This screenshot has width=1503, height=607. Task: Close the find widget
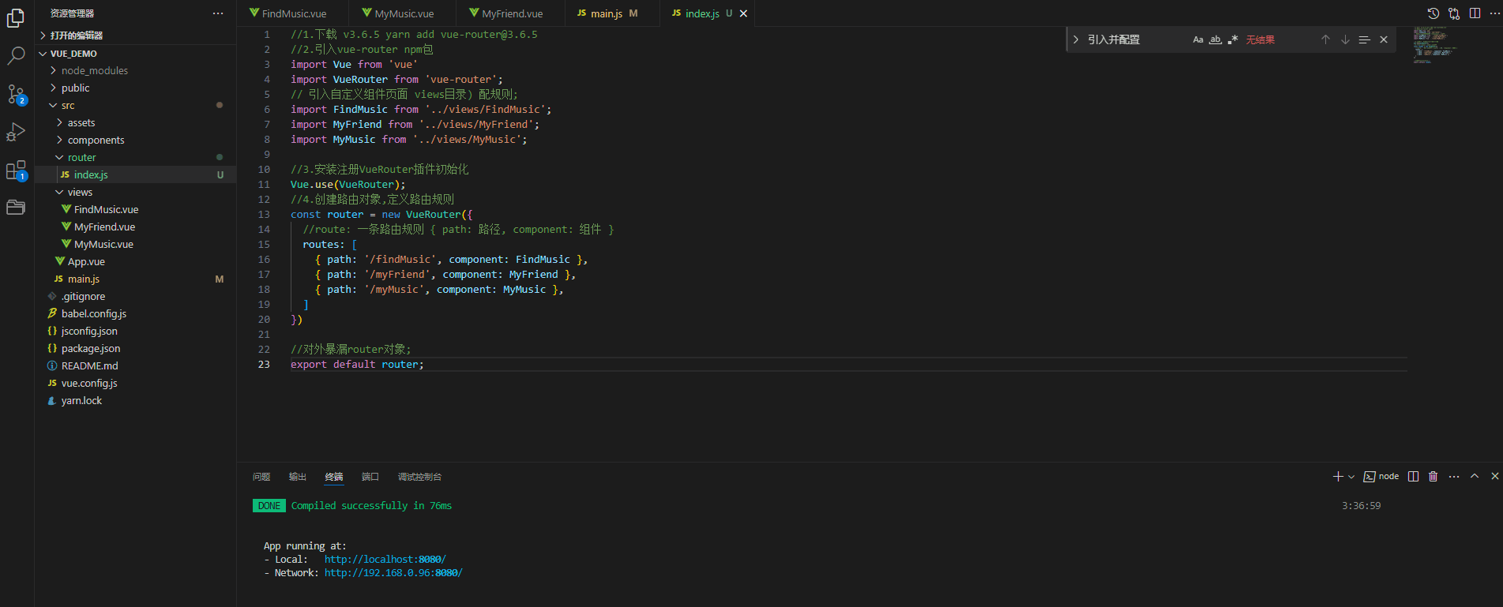click(x=1384, y=39)
